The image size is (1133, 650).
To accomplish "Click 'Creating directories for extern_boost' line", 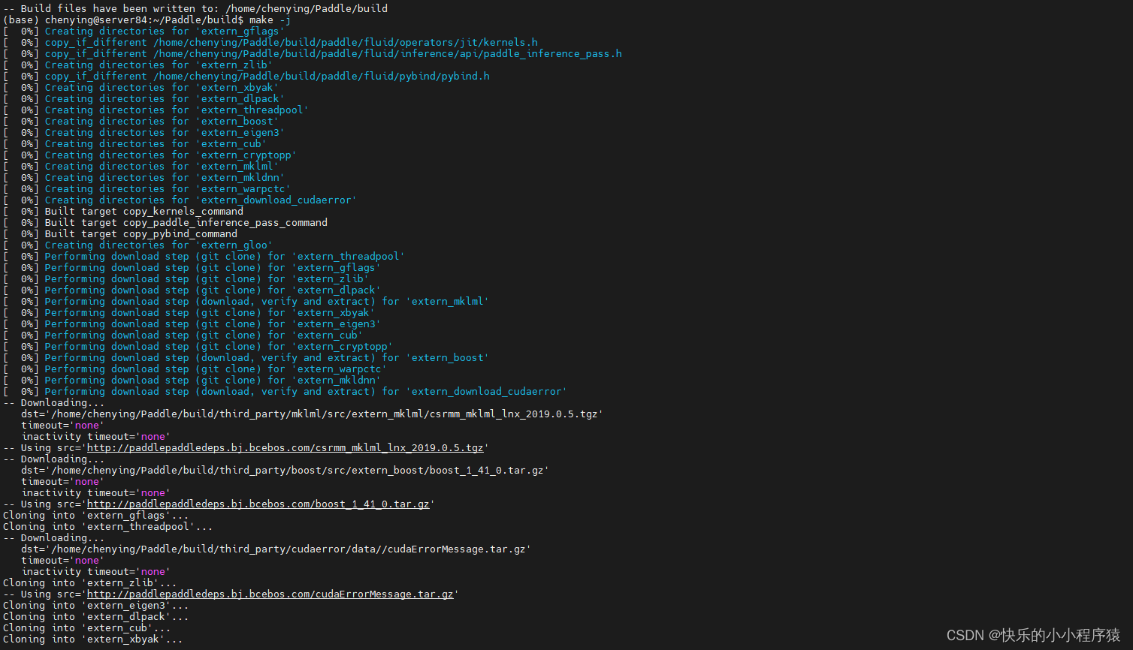I will [x=141, y=121].
